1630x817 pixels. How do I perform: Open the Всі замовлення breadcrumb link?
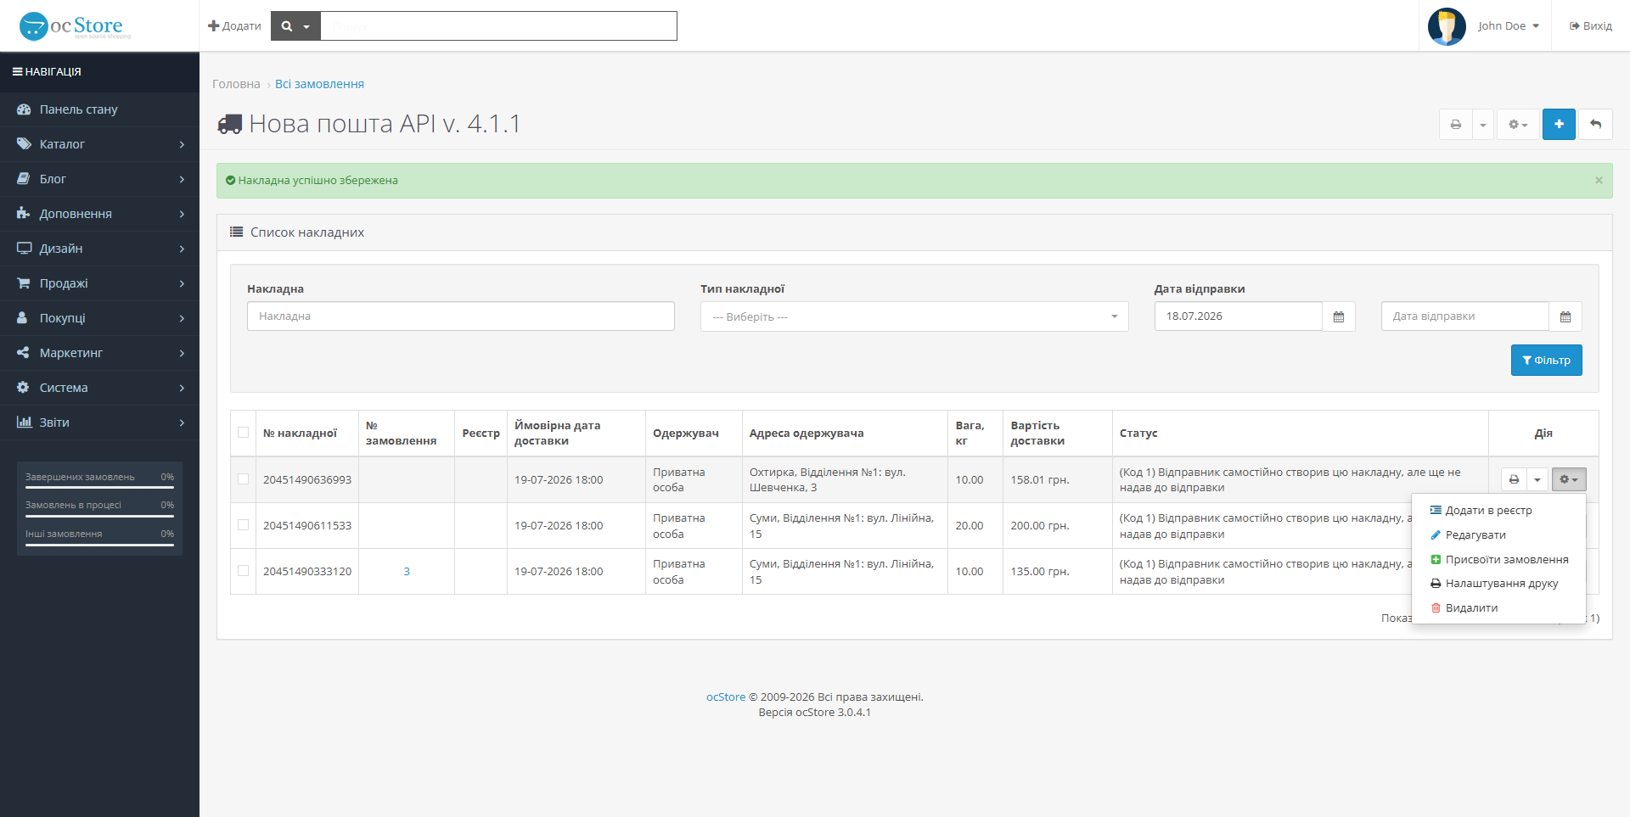[319, 84]
